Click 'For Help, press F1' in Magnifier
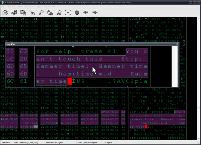 (x=76, y=51)
